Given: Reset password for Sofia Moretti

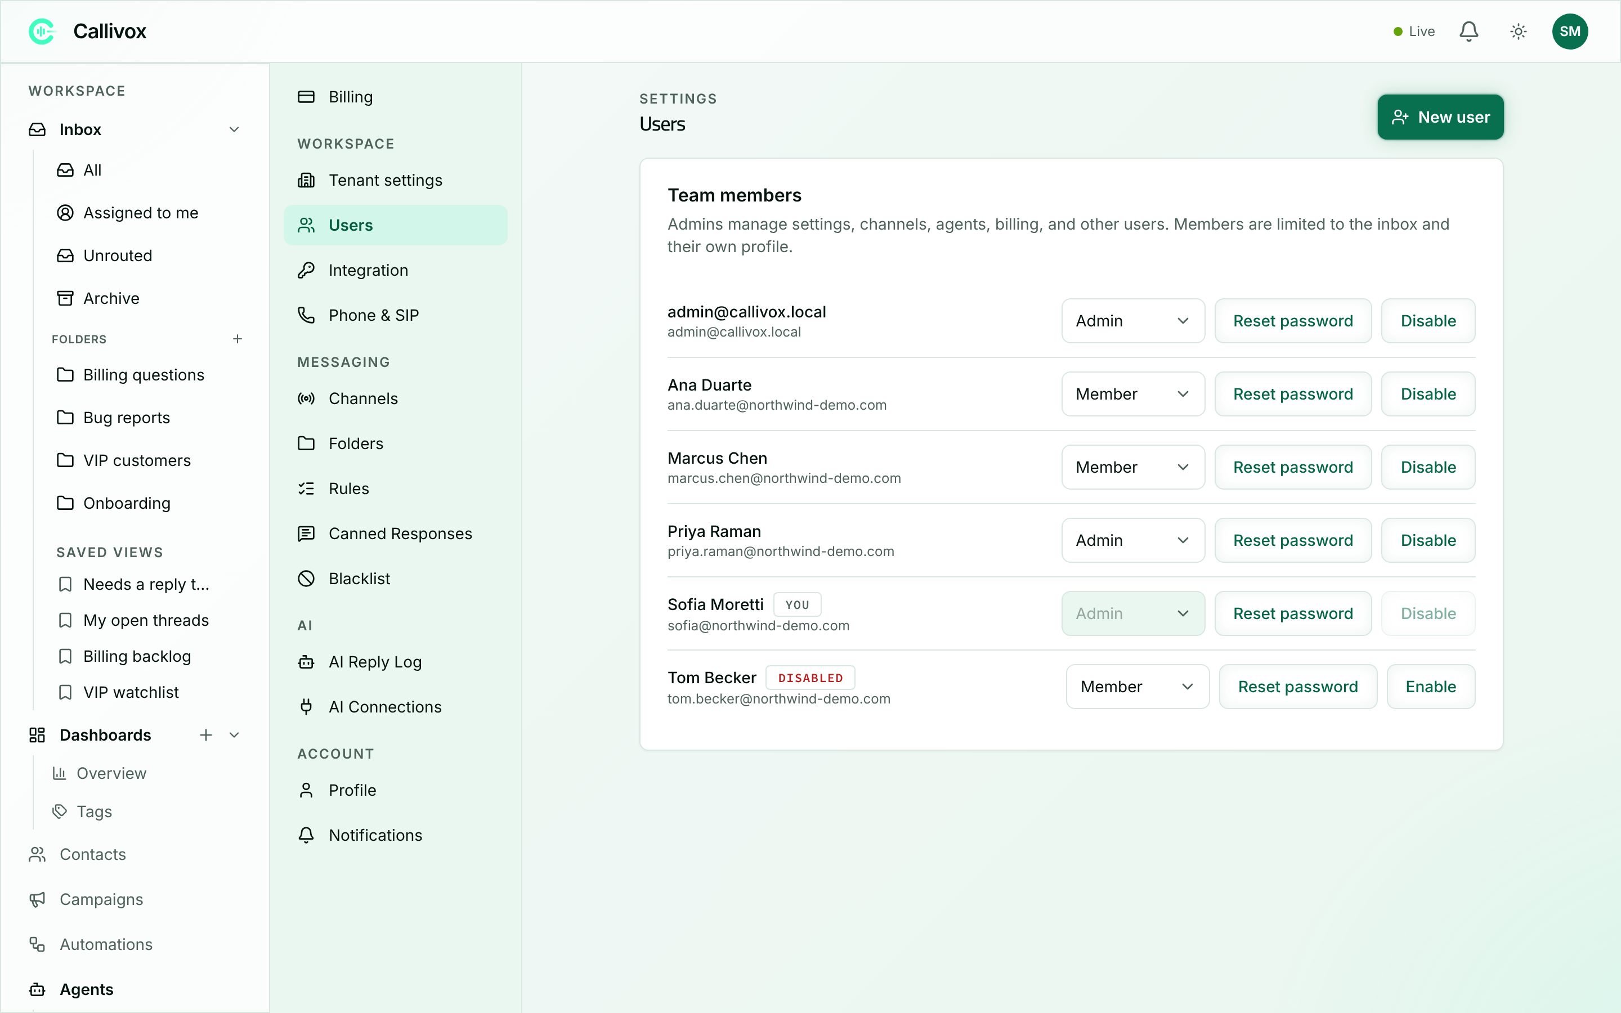Looking at the screenshot, I should click(1293, 613).
